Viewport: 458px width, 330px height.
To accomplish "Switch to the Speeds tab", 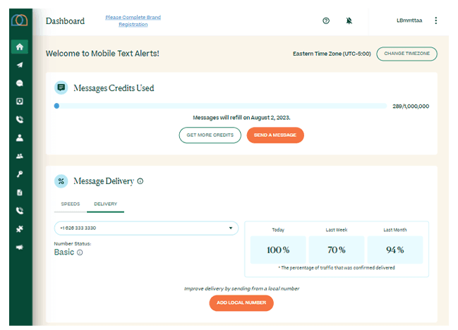I will [x=70, y=204].
